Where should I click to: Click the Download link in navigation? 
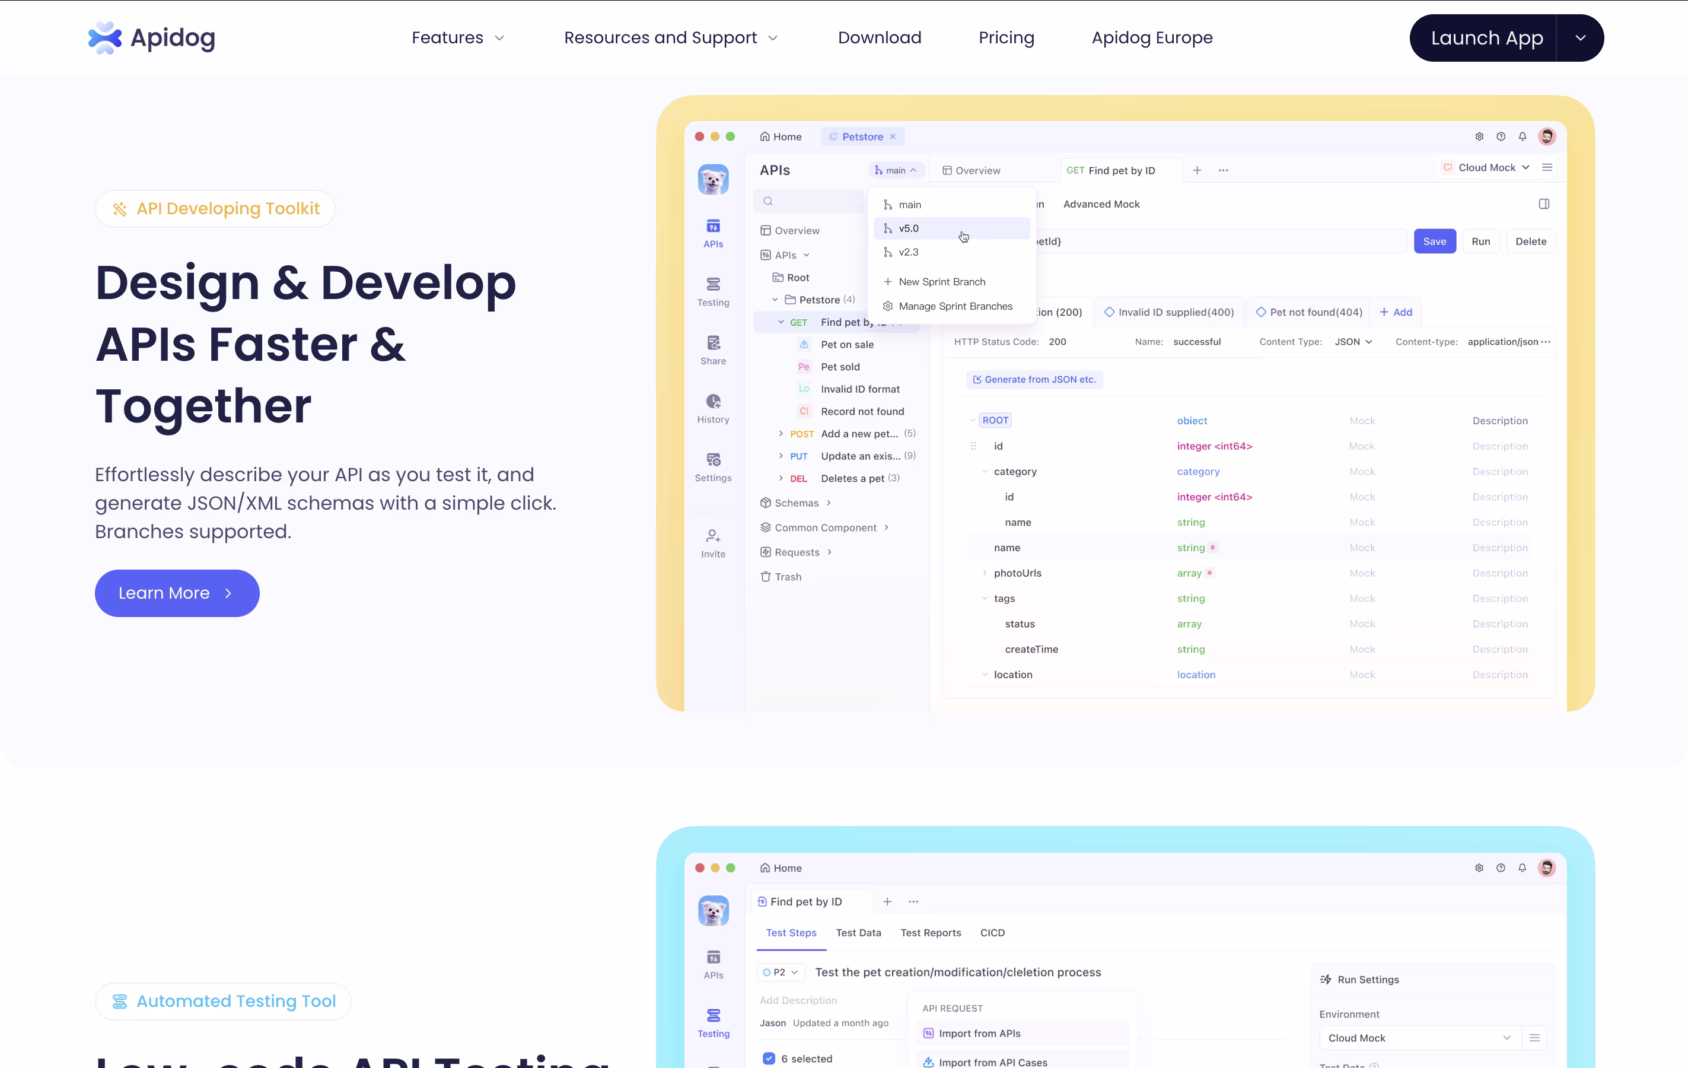[879, 38]
